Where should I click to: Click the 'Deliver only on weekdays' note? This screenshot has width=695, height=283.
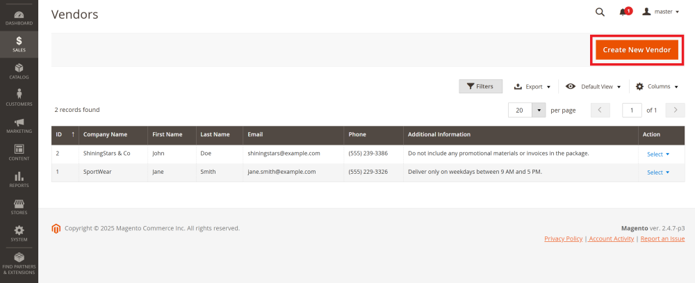(475, 172)
